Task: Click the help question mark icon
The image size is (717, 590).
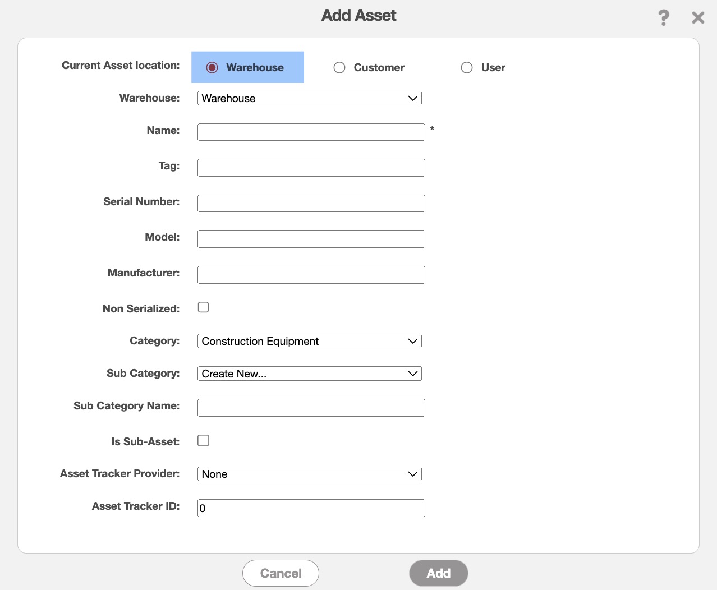Action: [x=664, y=17]
